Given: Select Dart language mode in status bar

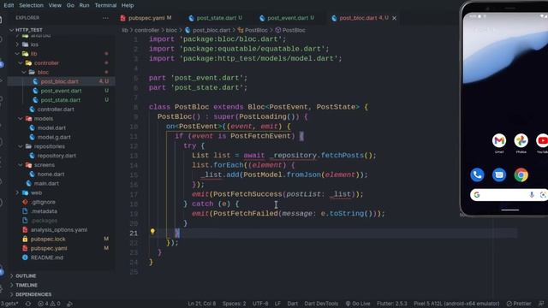Looking at the screenshot, I should tap(293, 304).
